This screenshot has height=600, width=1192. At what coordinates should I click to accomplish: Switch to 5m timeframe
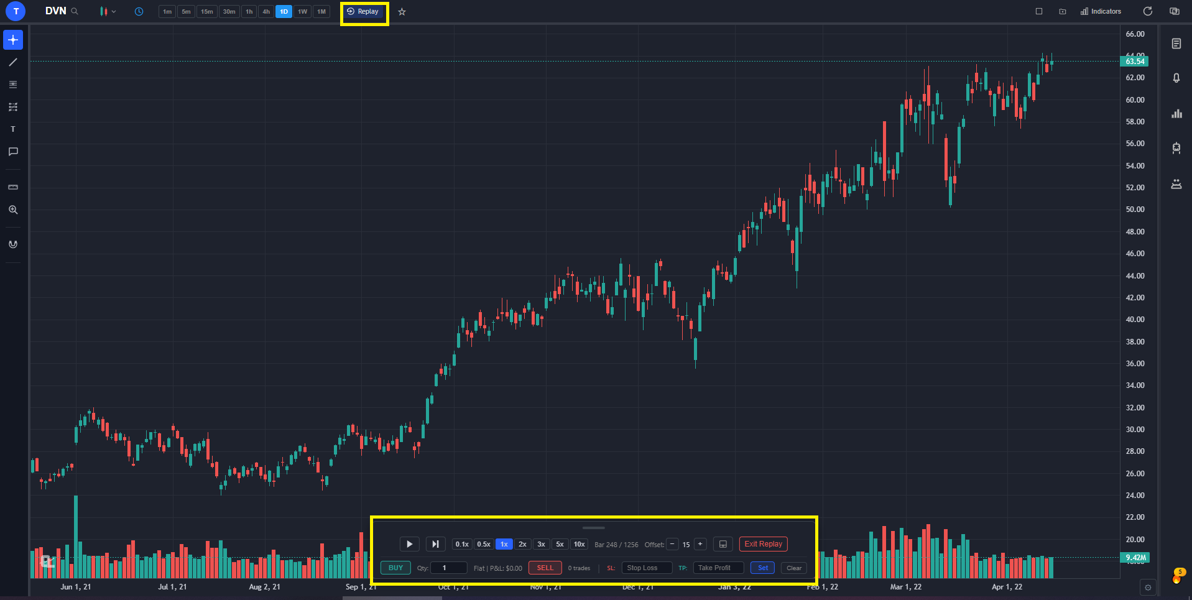186,12
